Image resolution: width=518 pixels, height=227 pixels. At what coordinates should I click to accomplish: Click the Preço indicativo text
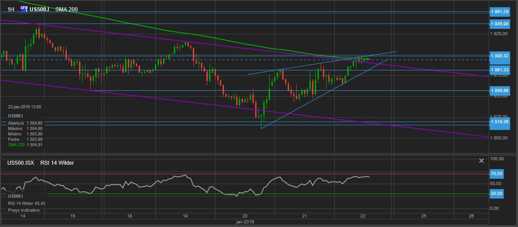point(24,210)
